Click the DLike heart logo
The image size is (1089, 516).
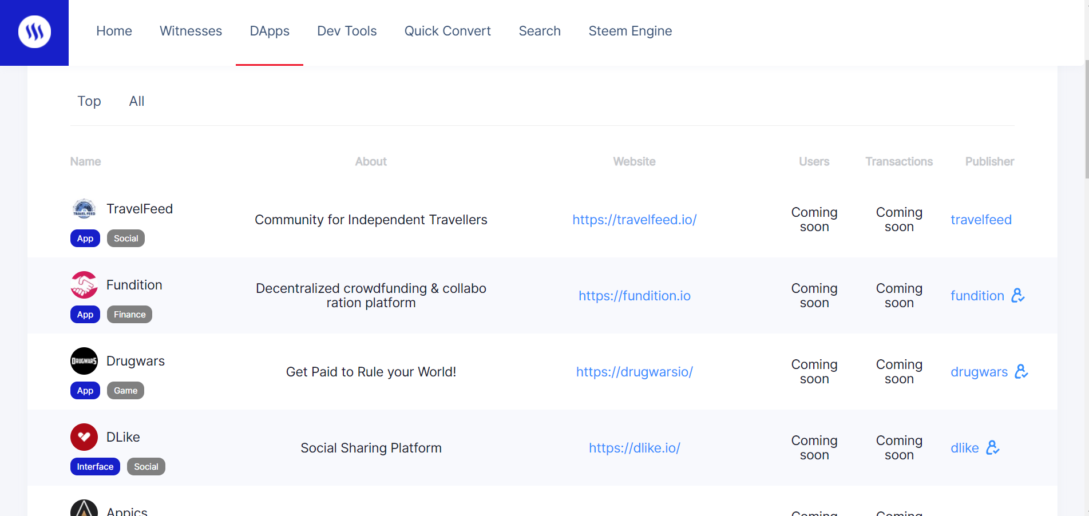[x=84, y=437]
